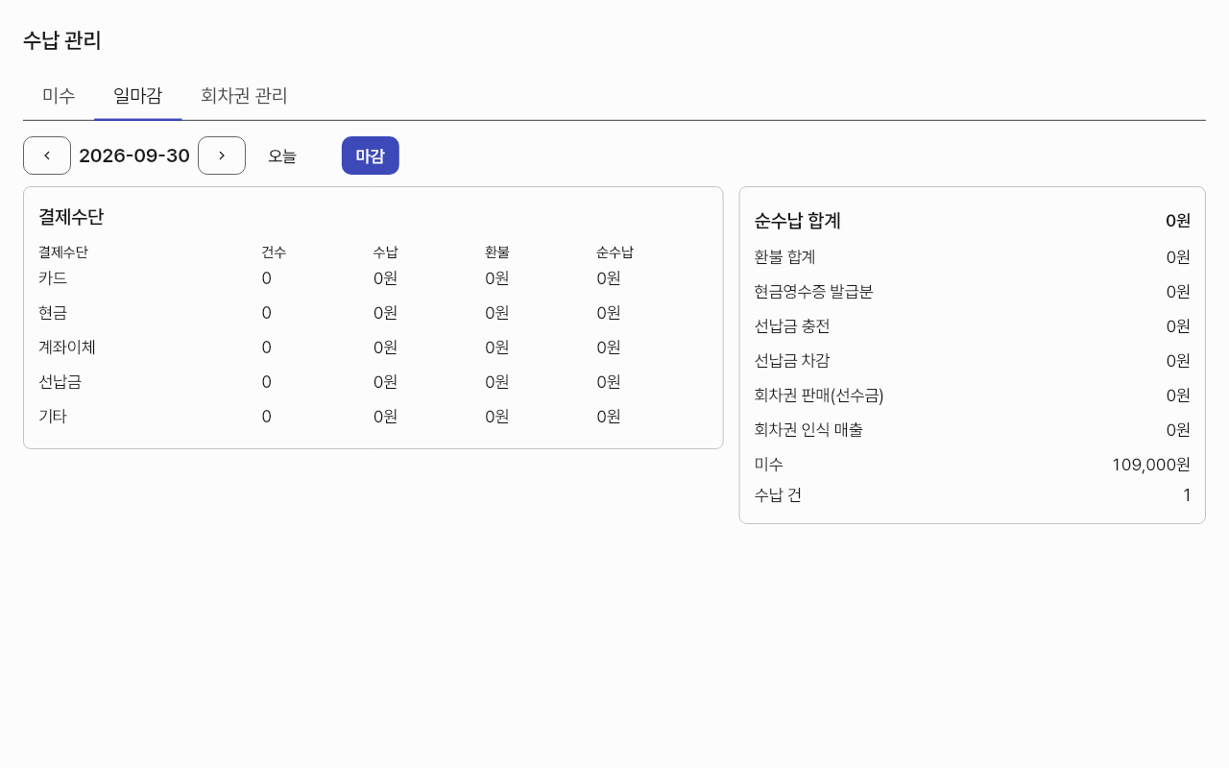
Task: Go to next day with right chevron
Action: (x=222, y=156)
